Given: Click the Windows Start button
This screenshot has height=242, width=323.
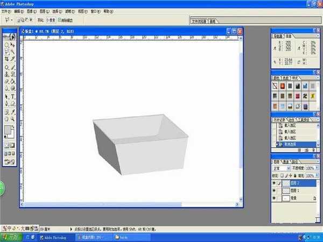Looking at the screenshot, I should [x=10, y=236].
